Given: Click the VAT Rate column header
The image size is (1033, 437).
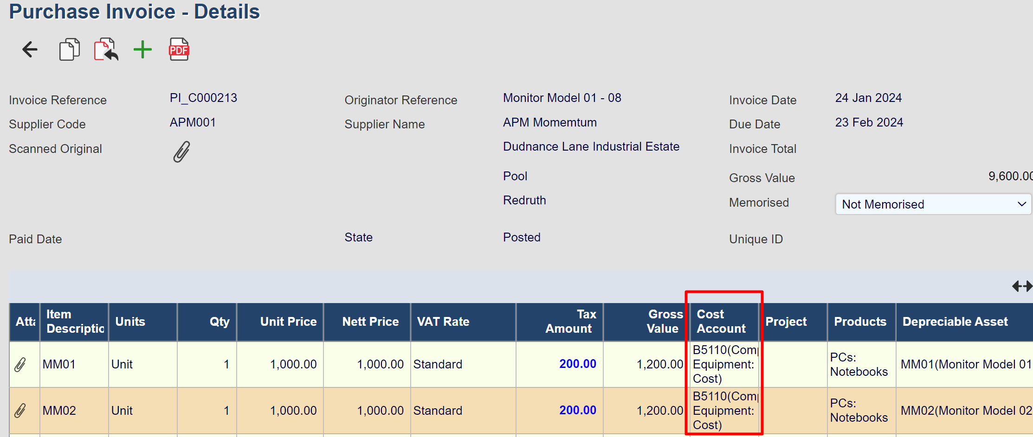Looking at the screenshot, I should click(x=443, y=322).
